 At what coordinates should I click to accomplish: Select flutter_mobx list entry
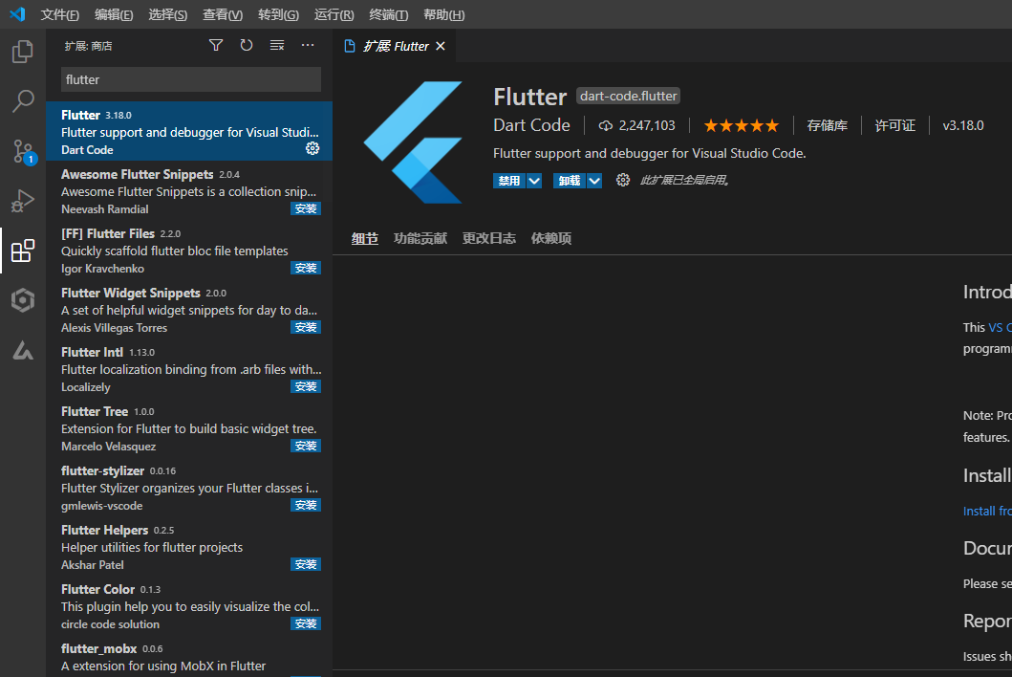pyautogui.click(x=189, y=657)
